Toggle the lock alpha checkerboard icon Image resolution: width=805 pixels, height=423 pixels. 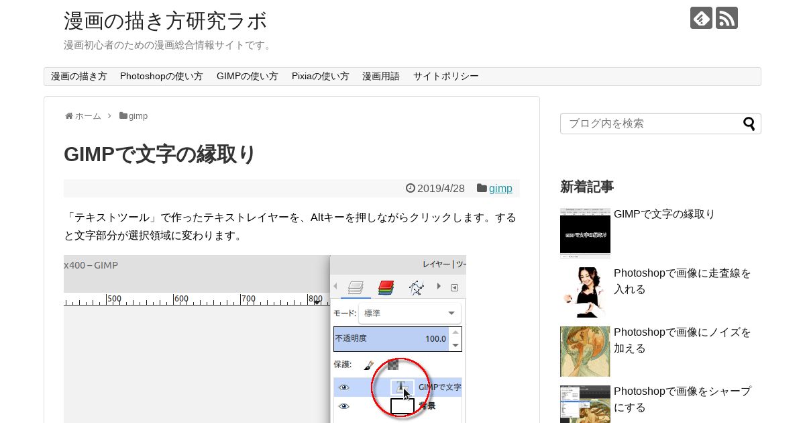(393, 365)
